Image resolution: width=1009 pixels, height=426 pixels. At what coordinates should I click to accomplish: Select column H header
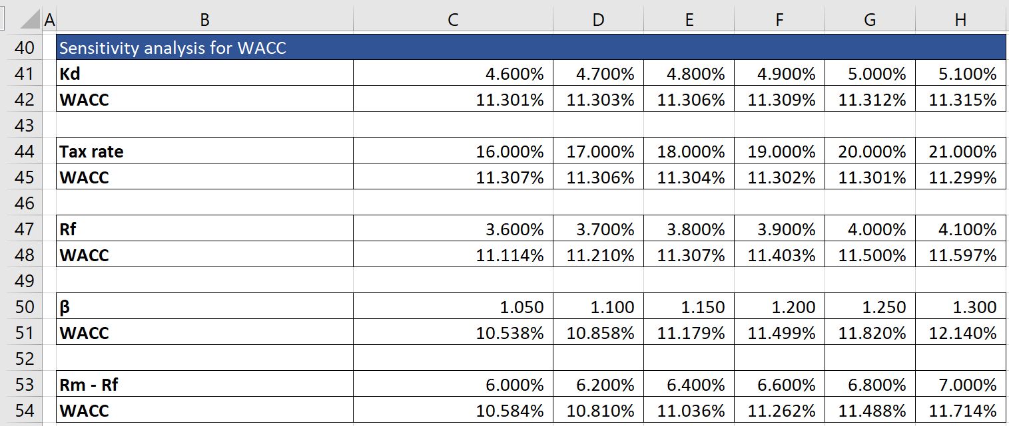960,20
